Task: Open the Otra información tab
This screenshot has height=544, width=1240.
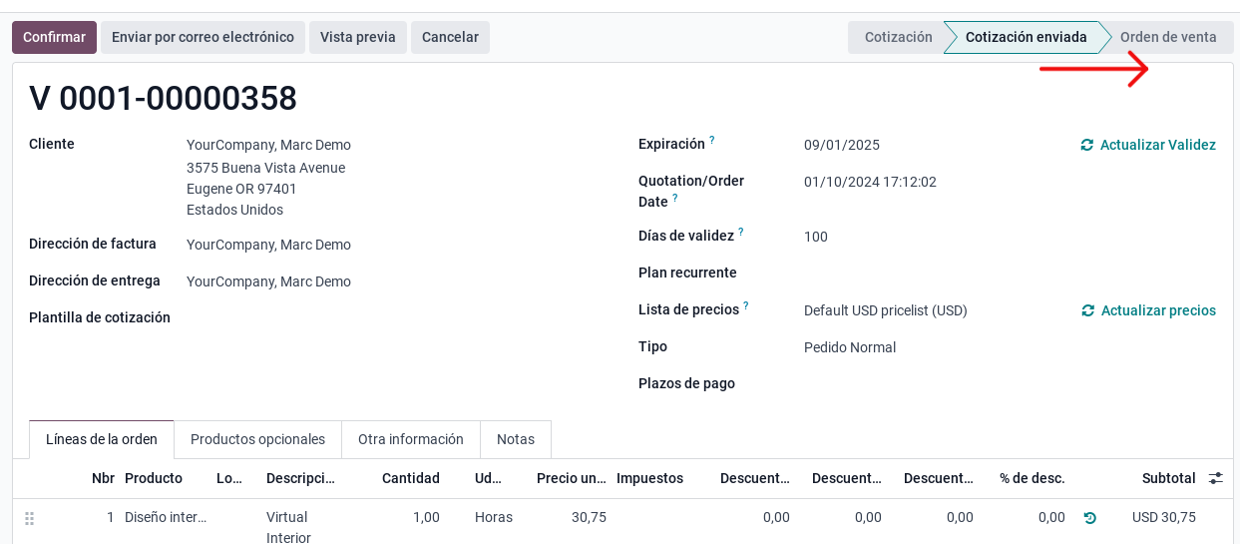Action: (x=411, y=439)
